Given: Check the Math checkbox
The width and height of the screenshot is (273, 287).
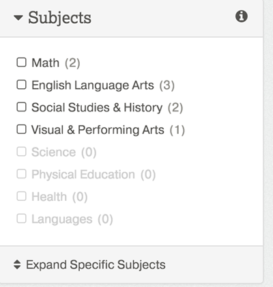Looking at the screenshot, I should [22, 62].
